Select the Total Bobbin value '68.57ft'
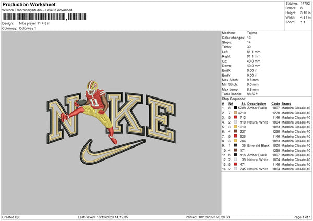 click(252, 94)
